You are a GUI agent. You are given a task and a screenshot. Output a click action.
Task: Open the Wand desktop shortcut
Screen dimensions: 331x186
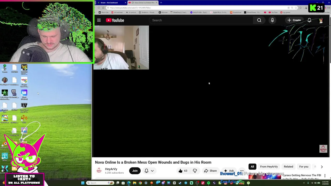[24, 95]
